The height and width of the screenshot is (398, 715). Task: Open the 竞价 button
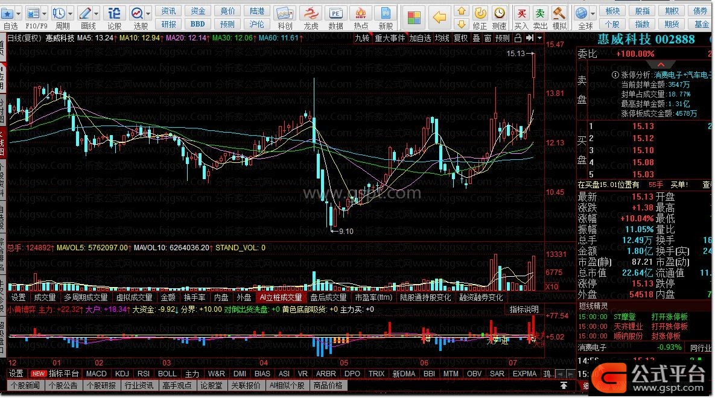tap(227, 11)
